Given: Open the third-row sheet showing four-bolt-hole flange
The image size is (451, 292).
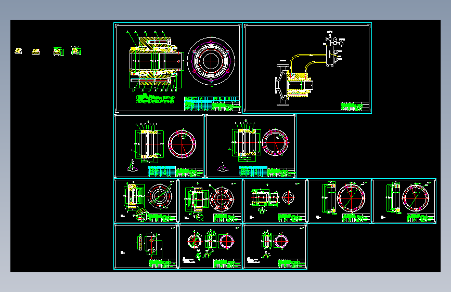Looking at the screenshot, I should pyautogui.click(x=210, y=201).
